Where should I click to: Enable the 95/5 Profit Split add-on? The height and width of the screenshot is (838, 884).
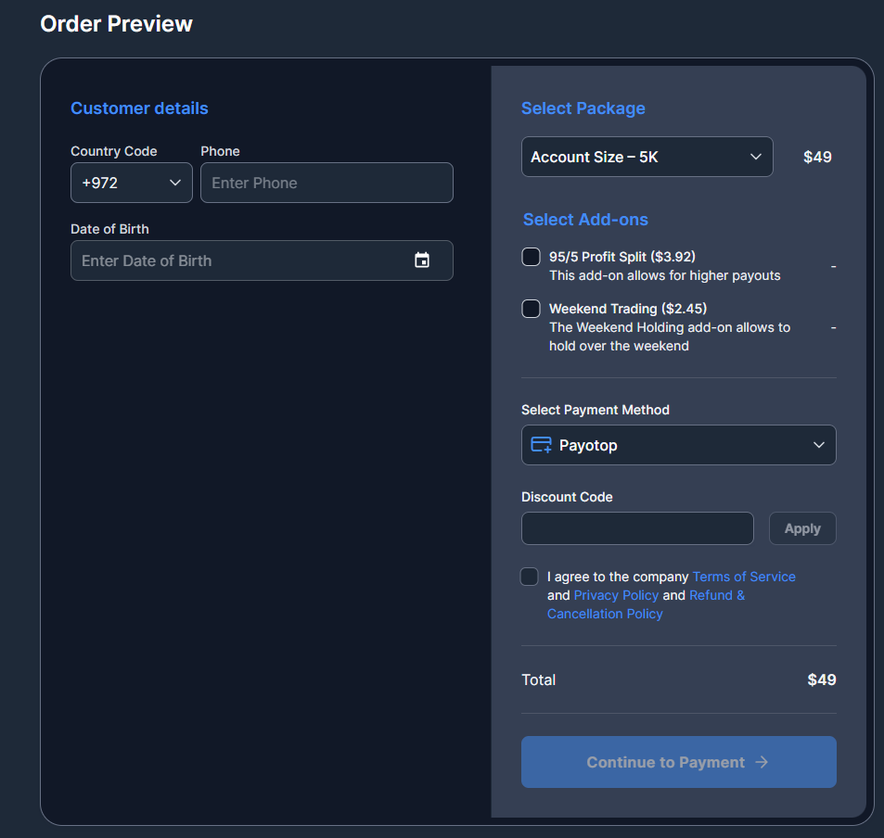[532, 257]
